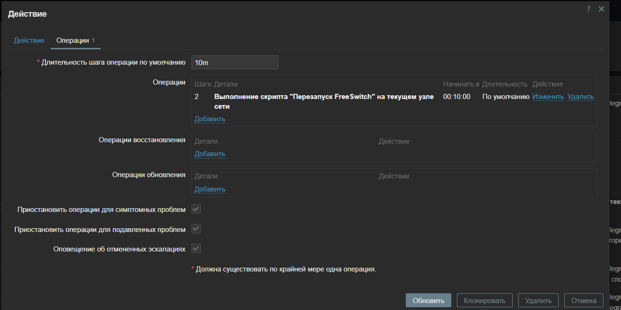This screenshot has width=621, height=310.
Task: Click Удалить link in the operation row
Action: [581, 97]
